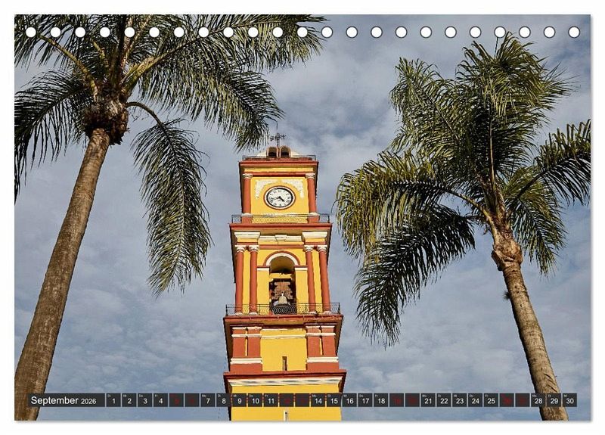This screenshot has width=605, height=435.
Task: Pick day 10 on the calendar bar
Action: (255, 400)
